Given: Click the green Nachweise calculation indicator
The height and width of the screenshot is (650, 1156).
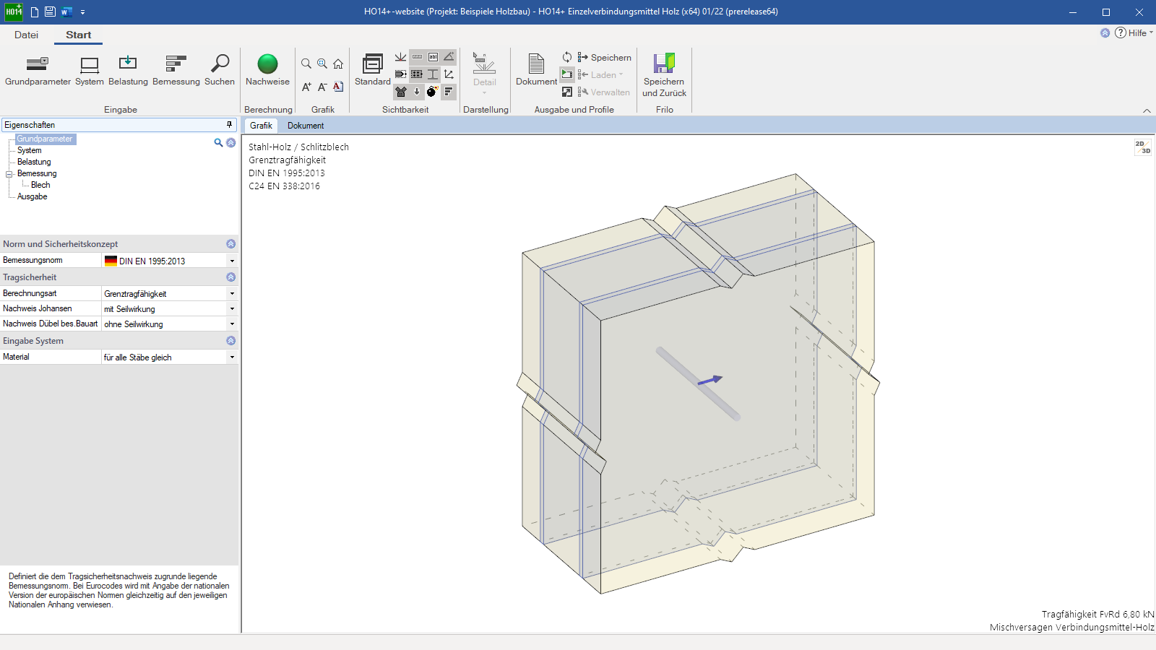Looking at the screenshot, I should (x=267, y=64).
